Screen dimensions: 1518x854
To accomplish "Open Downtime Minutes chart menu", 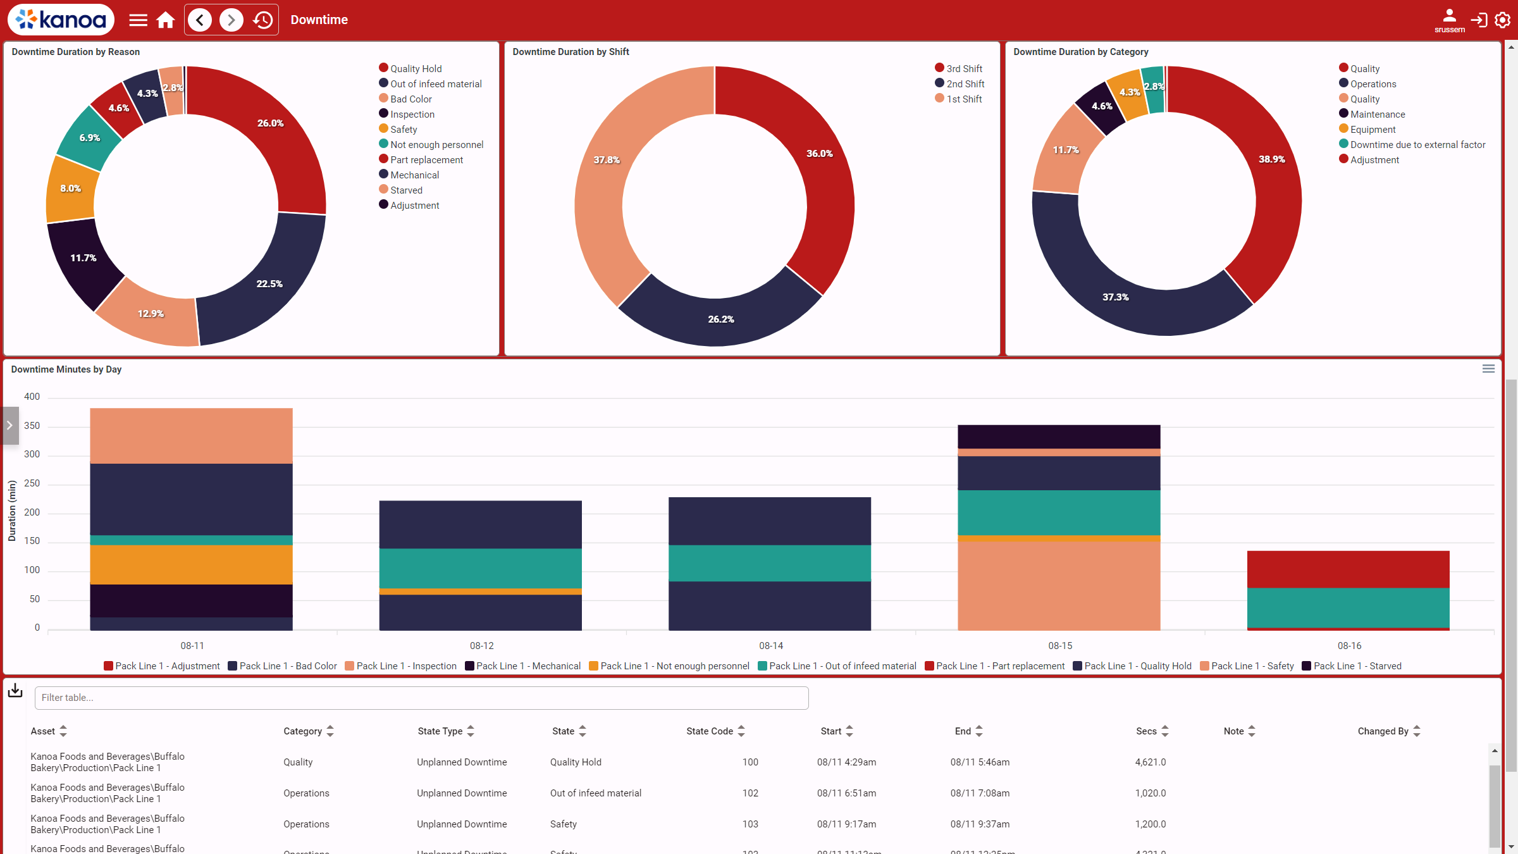I will (1488, 369).
